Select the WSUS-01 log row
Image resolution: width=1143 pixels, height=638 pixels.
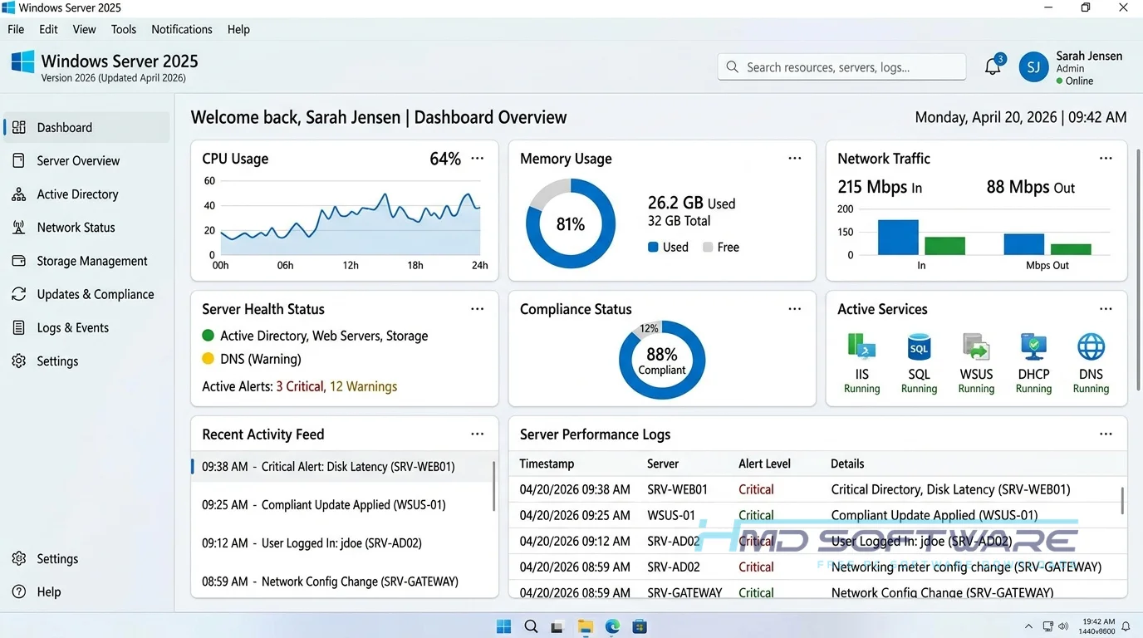[817, 515]
